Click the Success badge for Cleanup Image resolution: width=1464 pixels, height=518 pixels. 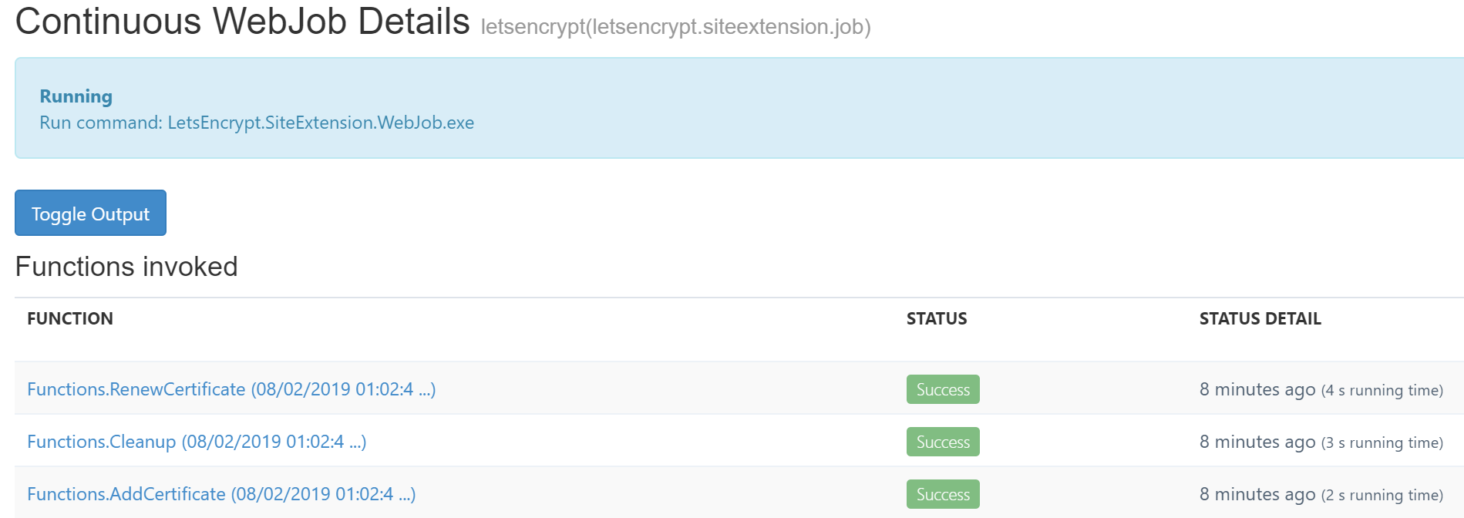[942, 442]
